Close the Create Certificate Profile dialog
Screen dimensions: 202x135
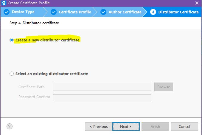coord(197,3)
